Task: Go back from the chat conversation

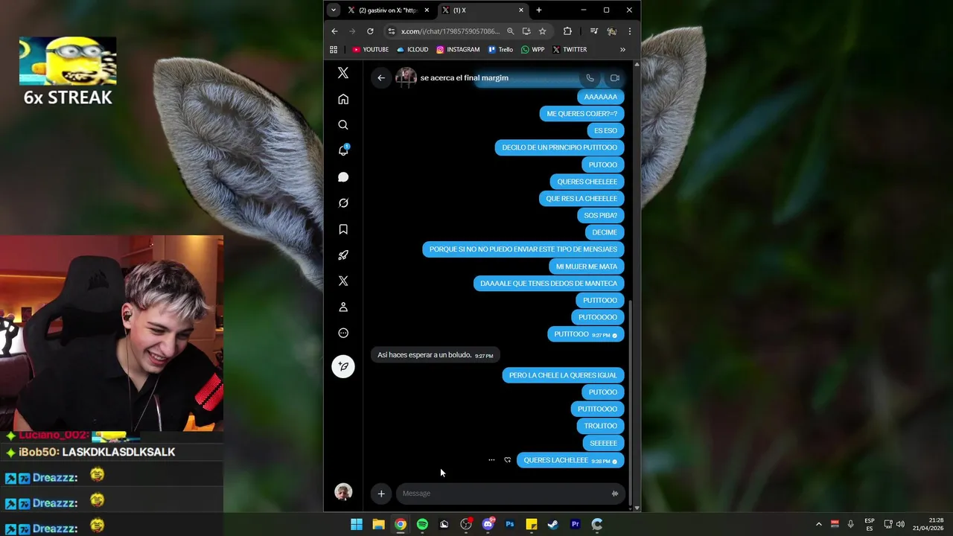Action: pos(381,77)
